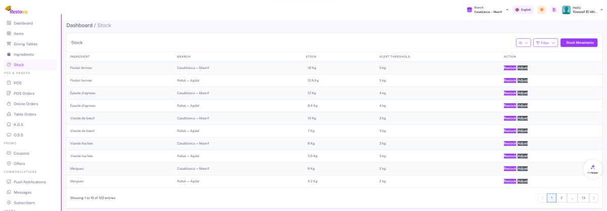Open Items in the sidebar
The image size is (607, 211).
[30, 34]
